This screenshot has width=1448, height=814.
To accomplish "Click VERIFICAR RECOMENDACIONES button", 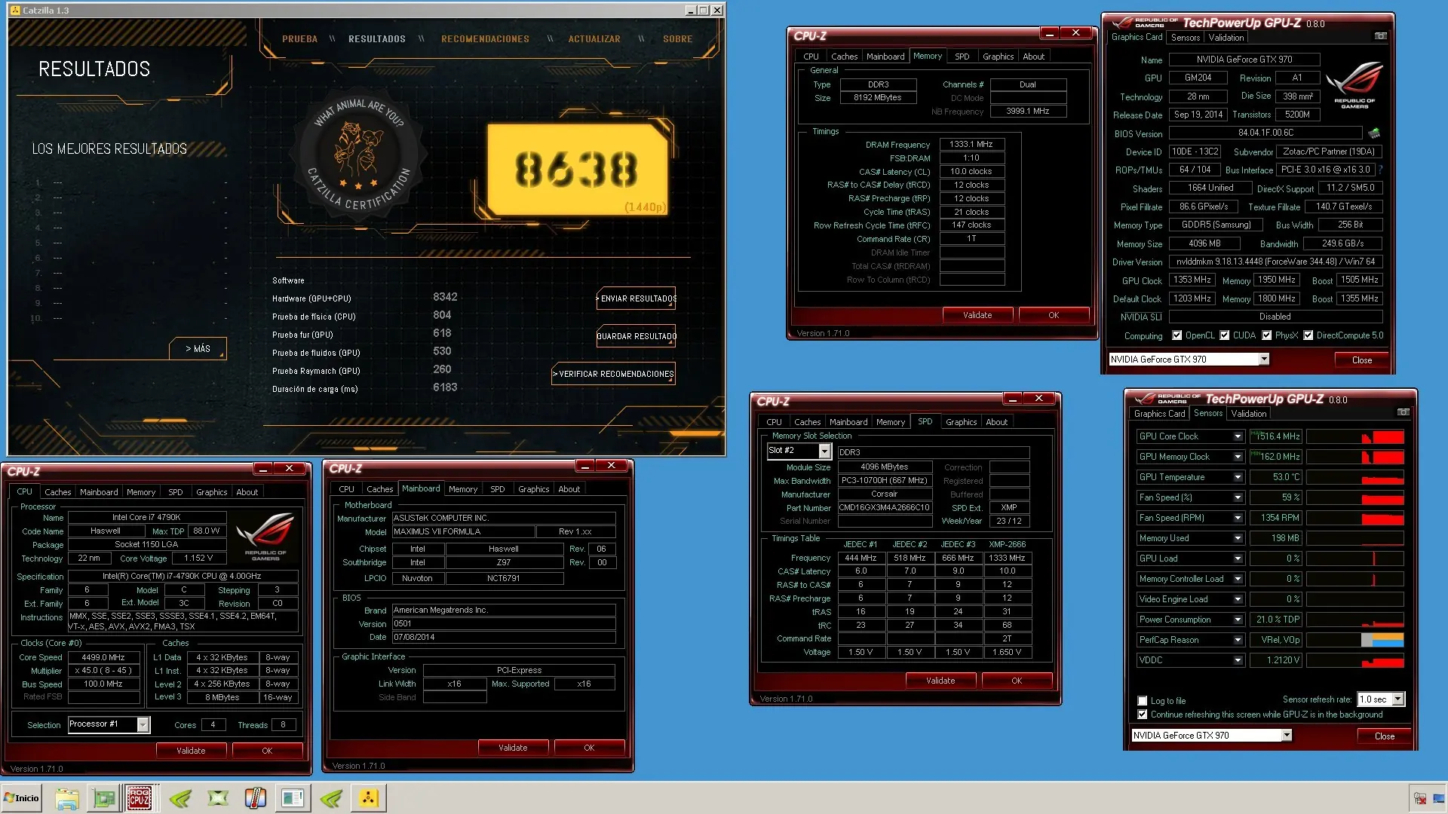I will point(614,374).
